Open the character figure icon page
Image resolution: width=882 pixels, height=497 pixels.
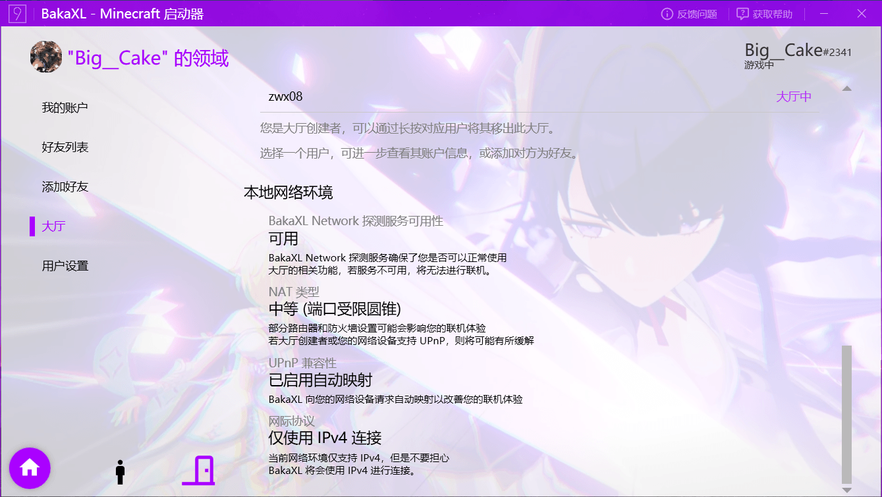[x=120, y=471]
